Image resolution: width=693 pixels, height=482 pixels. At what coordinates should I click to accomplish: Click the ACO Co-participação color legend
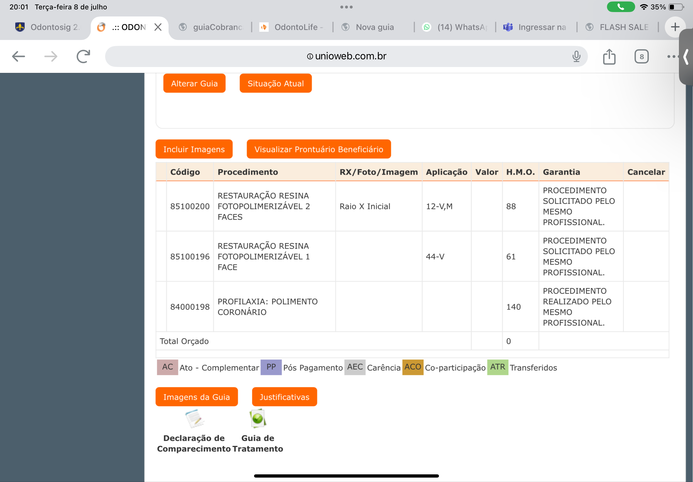[x=413, y=367]
